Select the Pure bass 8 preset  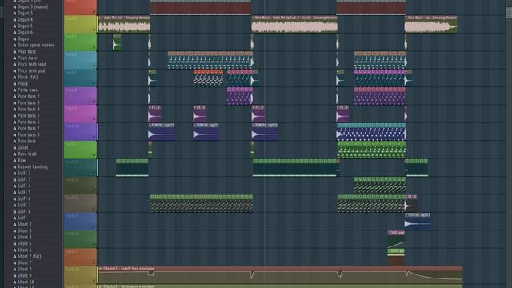29,135
